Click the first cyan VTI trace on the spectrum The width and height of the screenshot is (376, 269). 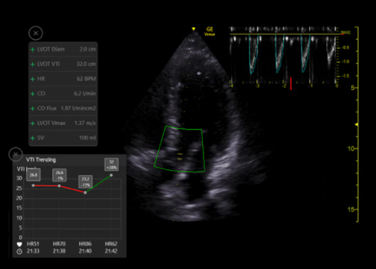(254, 55)
